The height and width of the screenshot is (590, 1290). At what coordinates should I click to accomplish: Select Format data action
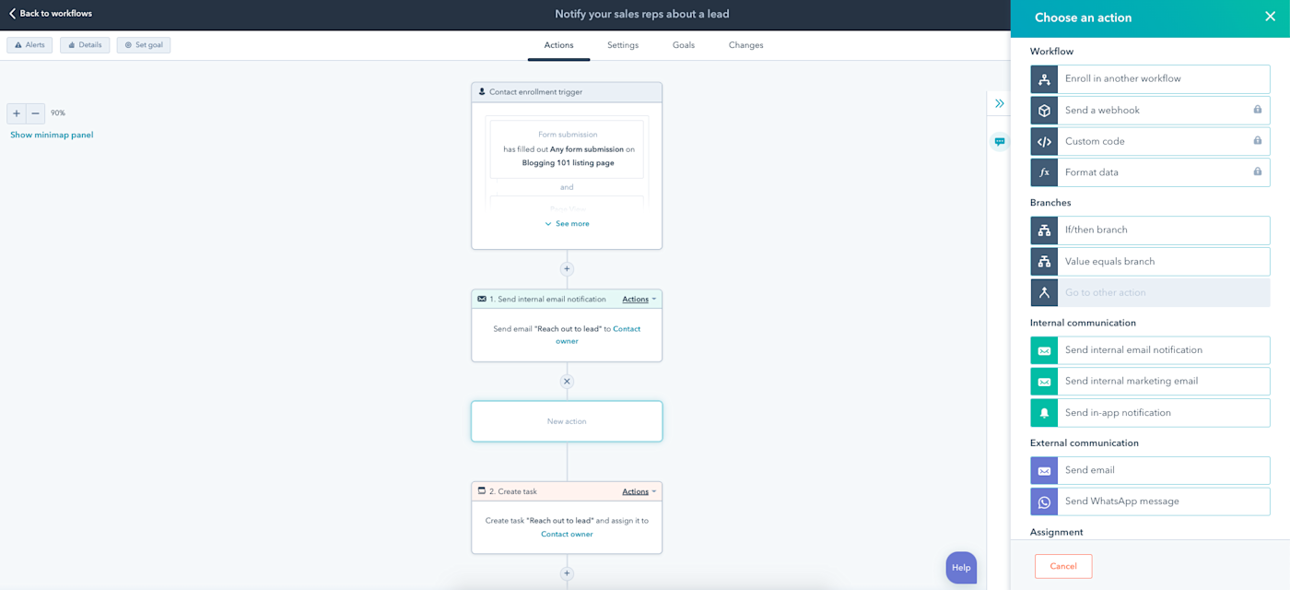click(1150, 172)
